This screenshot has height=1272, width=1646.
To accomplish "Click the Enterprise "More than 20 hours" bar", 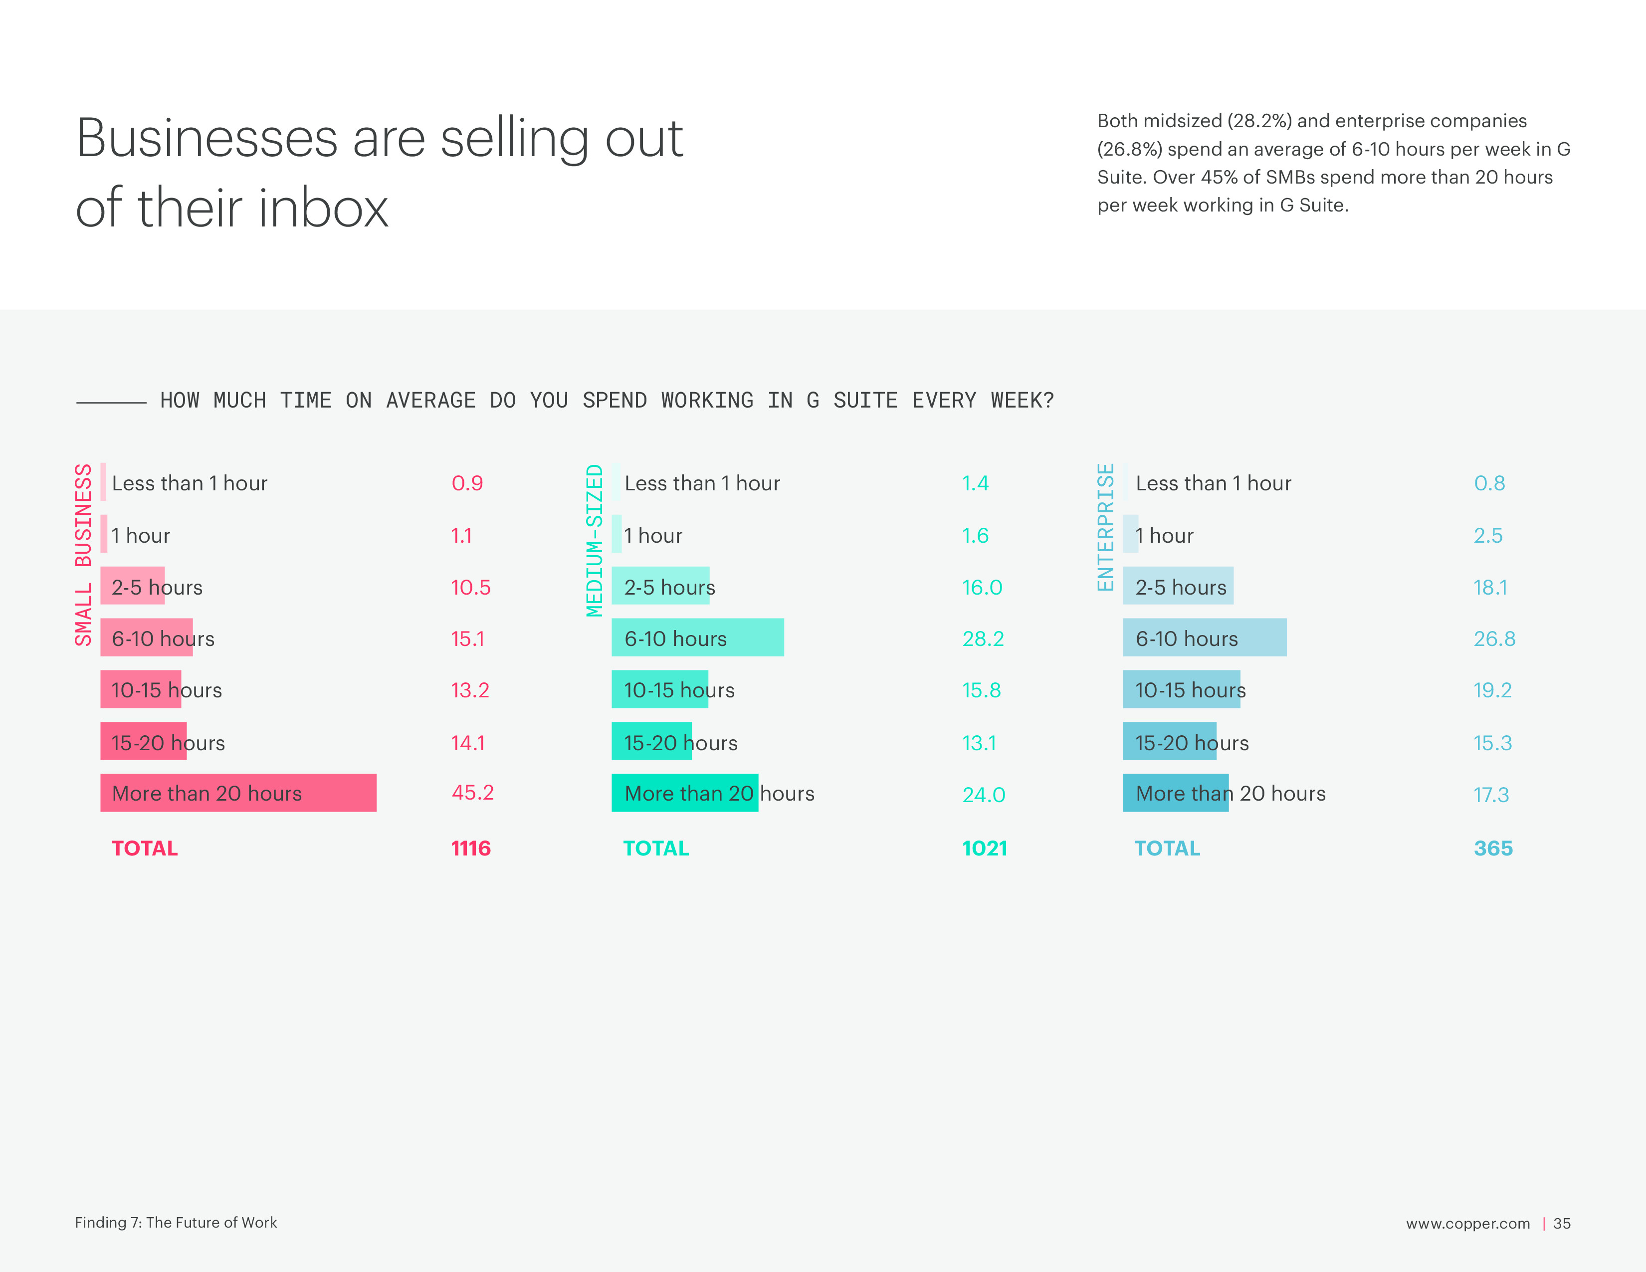I will click(x=1175, y=793).
